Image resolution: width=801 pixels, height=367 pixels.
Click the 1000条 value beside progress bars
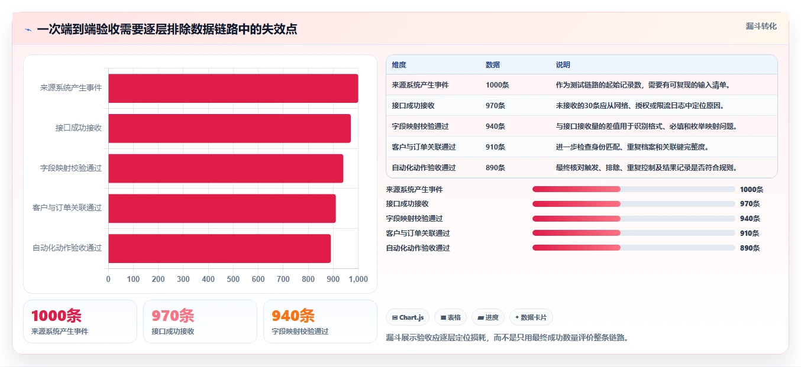coord(752,190)
